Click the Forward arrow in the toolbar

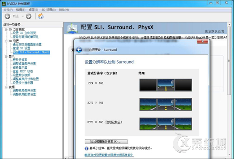28,16
